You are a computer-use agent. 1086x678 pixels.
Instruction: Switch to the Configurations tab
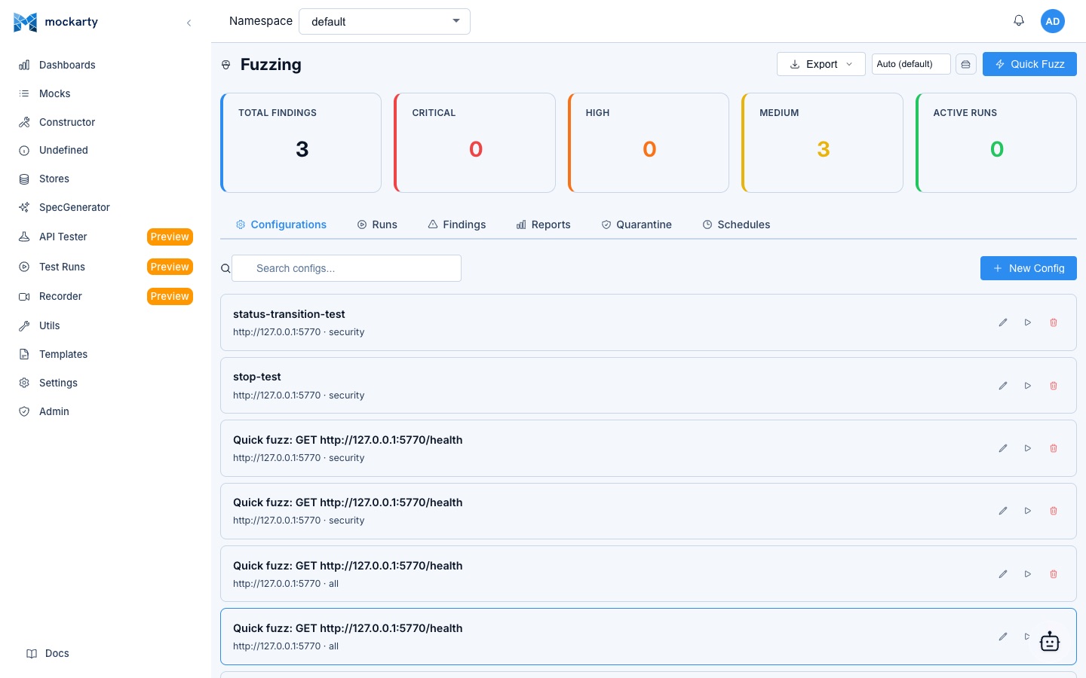(281, 224)
